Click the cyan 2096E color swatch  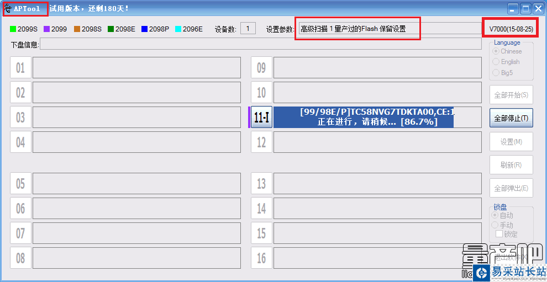pyautogui.click(x=178, y=29)
